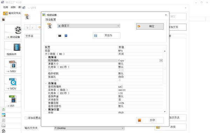
Task: Select the 每秒帧数 row
Action: [x=104, y=73]
